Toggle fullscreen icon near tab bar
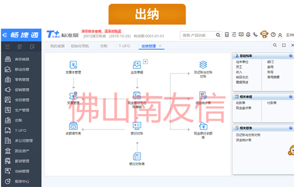The height and width of the screenshot is (187, 294). click(284, 45)
